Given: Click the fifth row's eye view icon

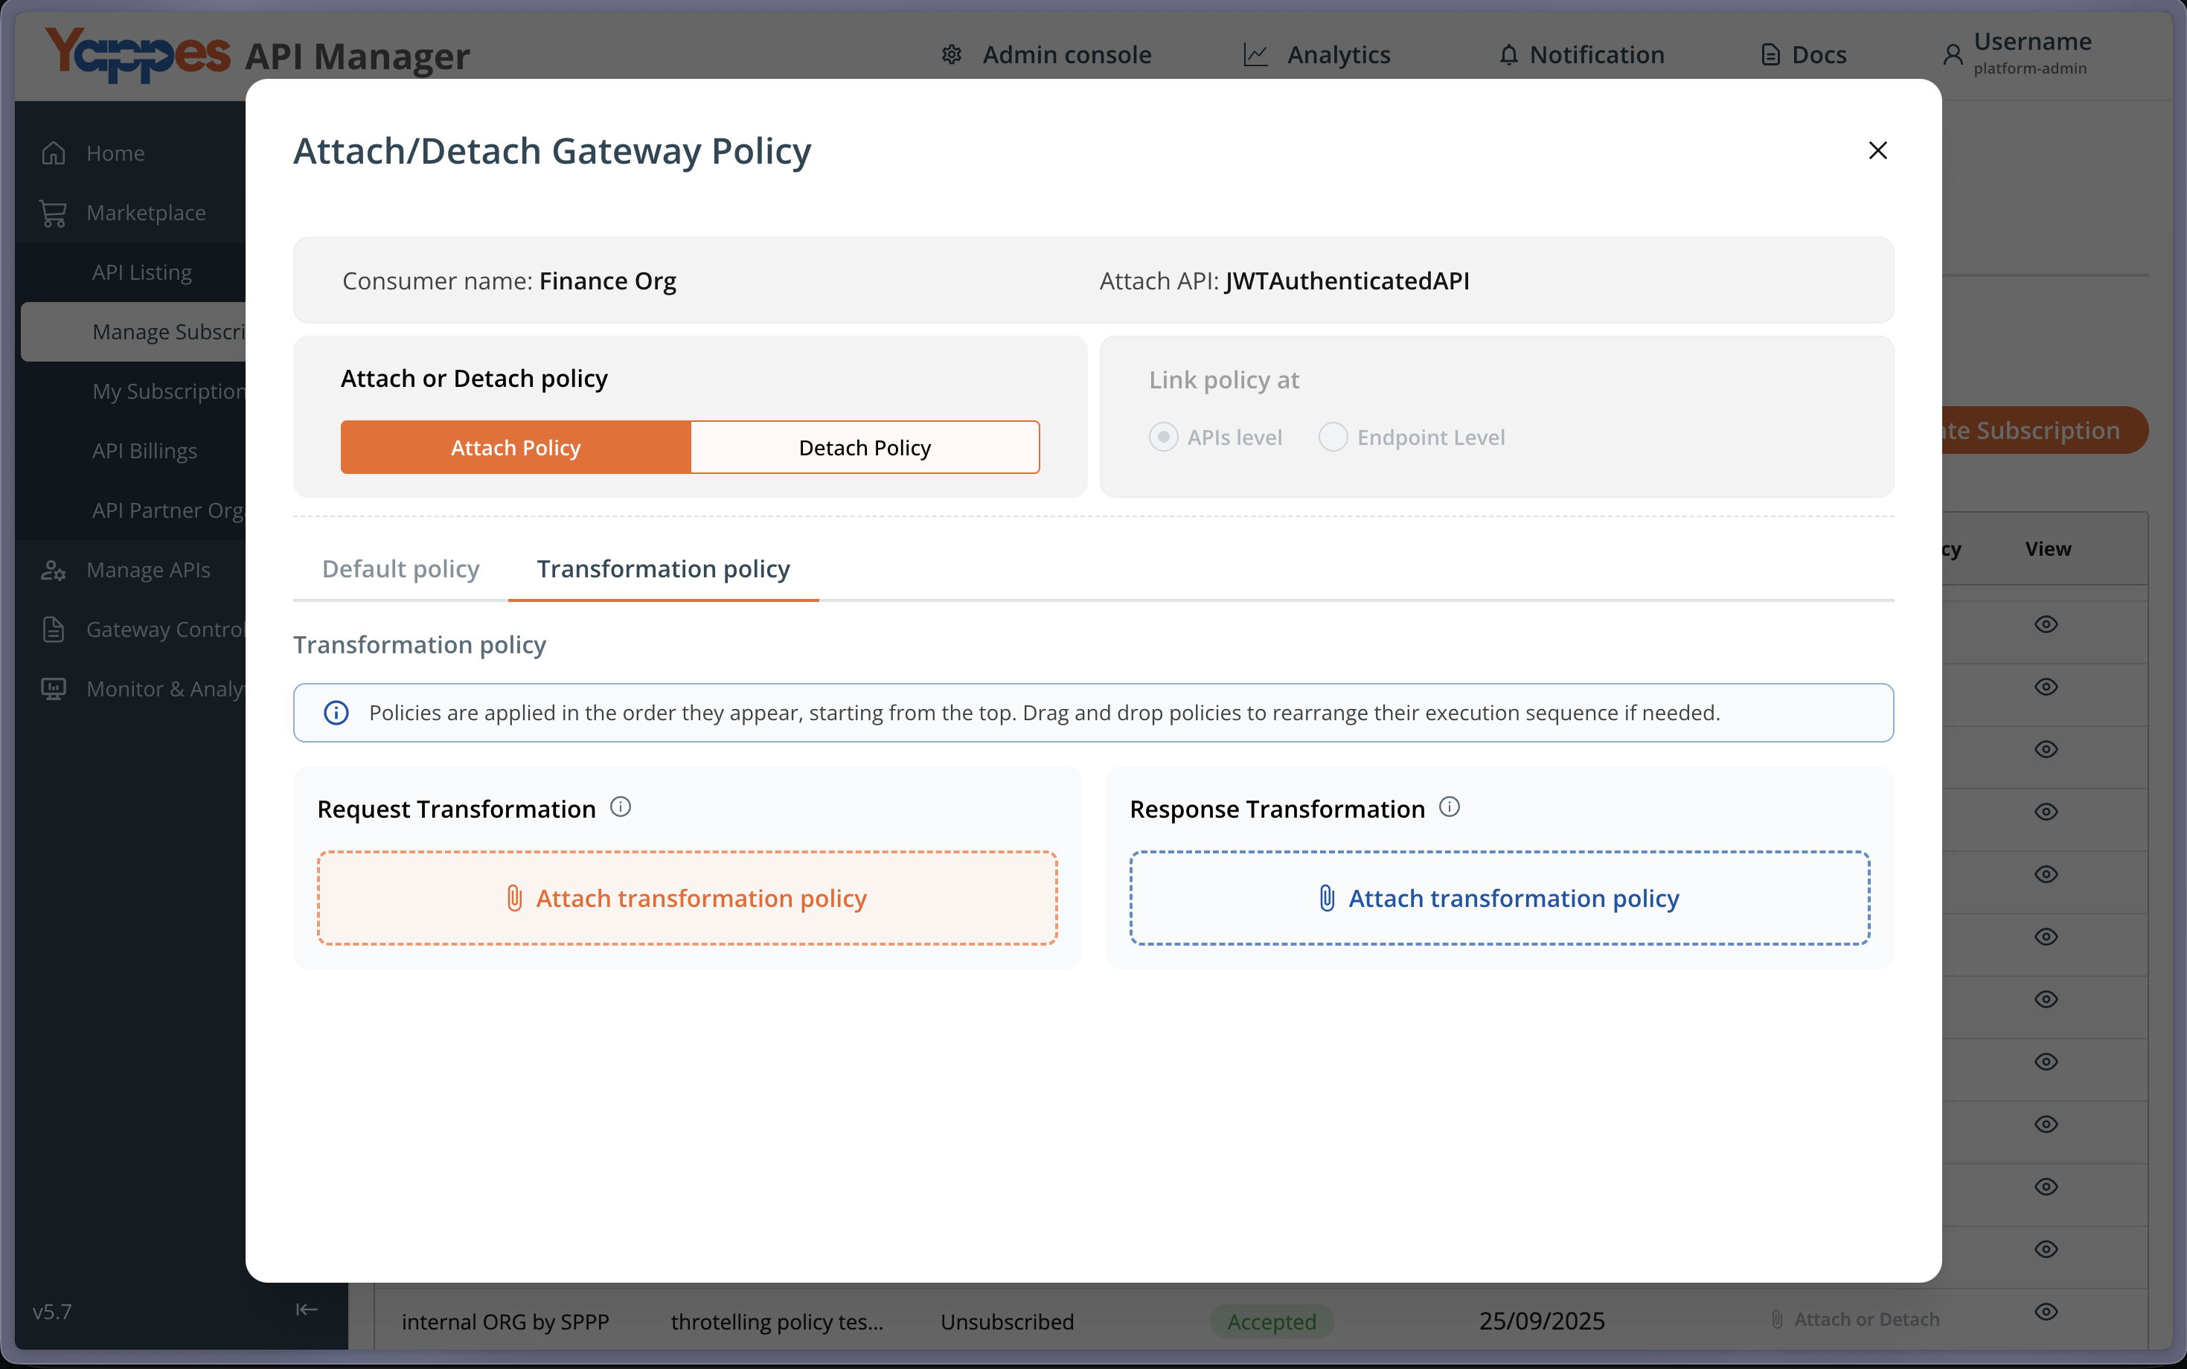Looking at the screenshot, I should (2046, 873).
